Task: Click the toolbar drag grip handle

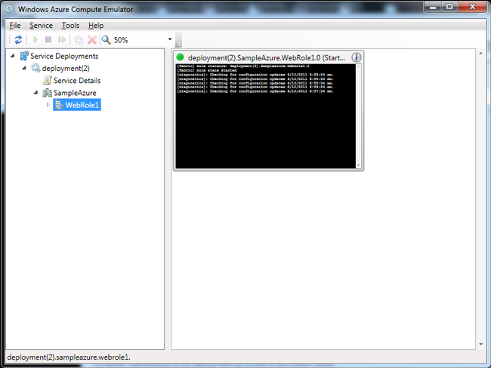Action: [x=9, y=40]
